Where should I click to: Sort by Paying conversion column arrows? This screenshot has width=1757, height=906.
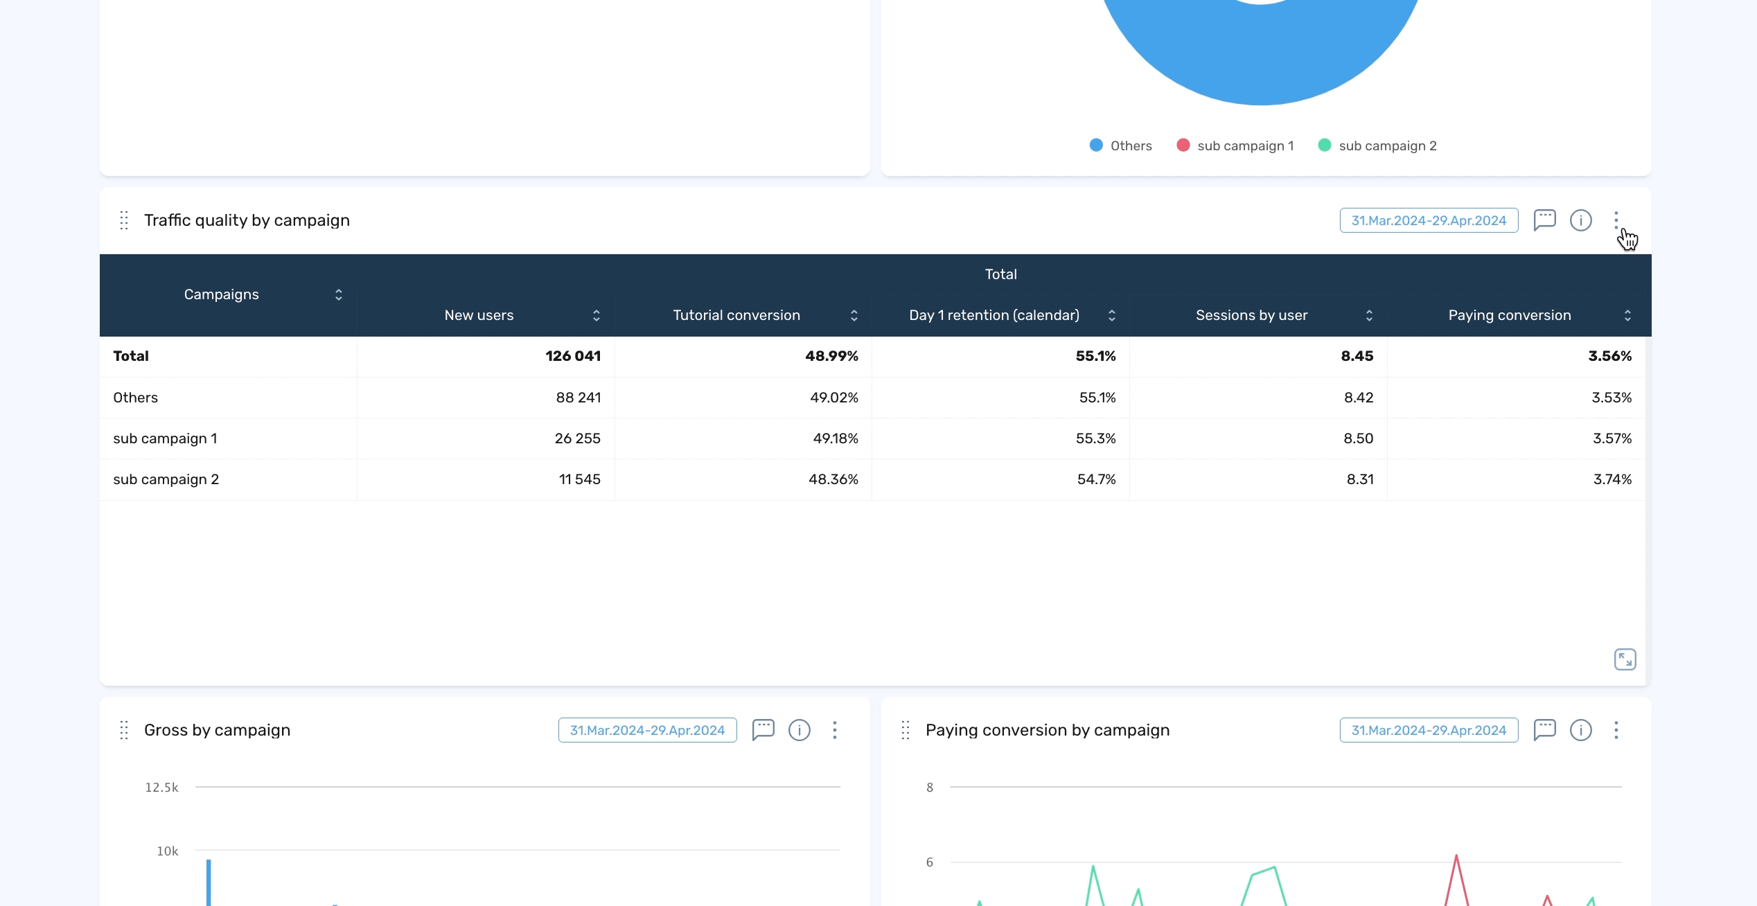click(1627, 316)
